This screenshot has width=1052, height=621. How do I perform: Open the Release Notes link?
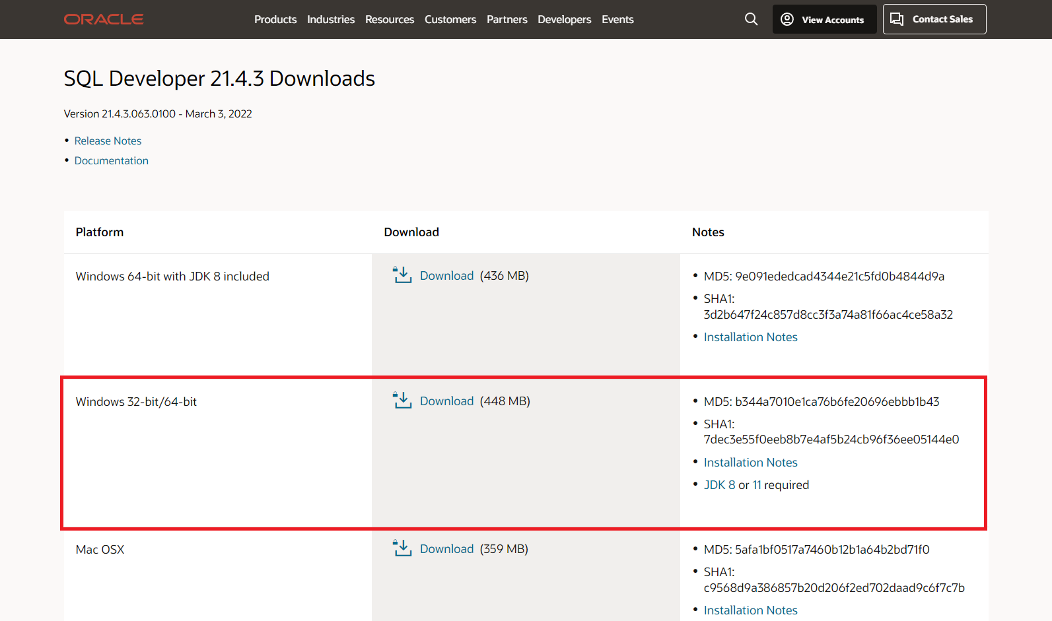point(108,141)
